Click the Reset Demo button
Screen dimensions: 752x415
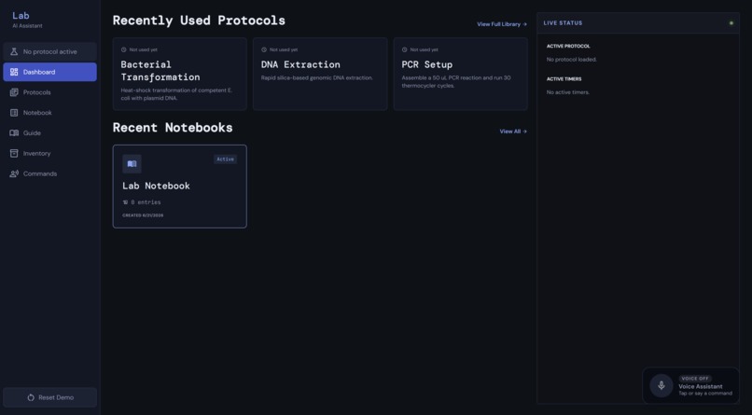coord(49,397)
